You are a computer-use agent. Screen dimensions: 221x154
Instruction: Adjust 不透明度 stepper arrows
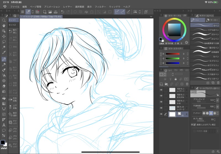pos(215,107)
